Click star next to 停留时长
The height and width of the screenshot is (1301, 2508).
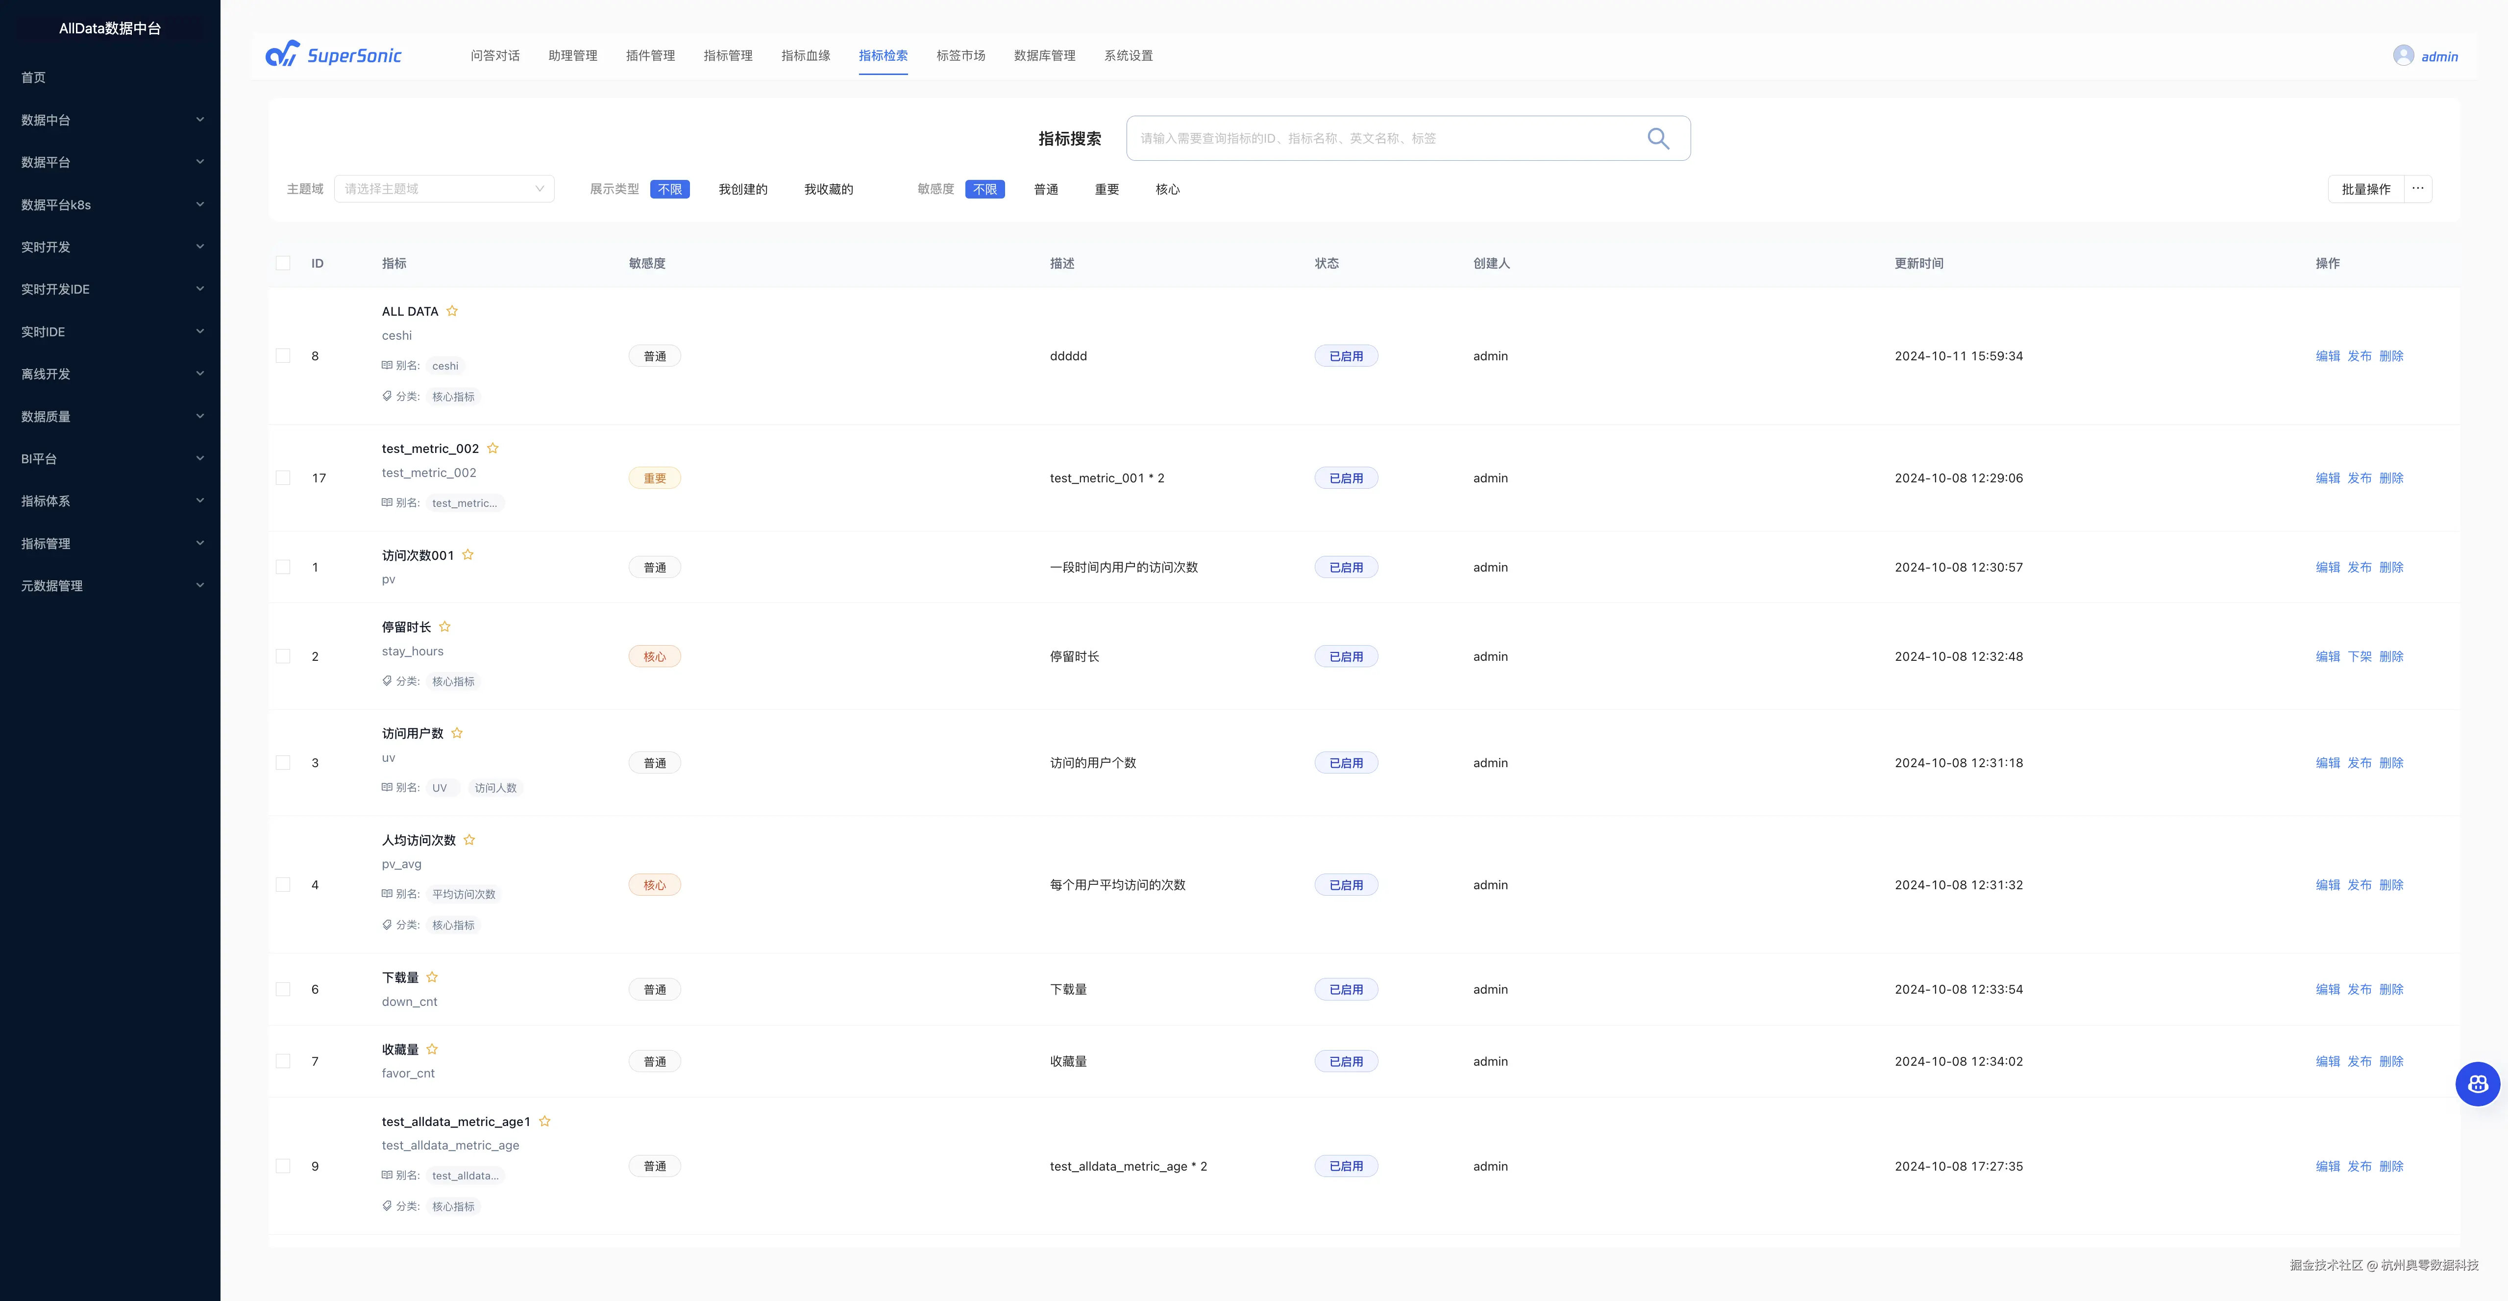point(445,627)
